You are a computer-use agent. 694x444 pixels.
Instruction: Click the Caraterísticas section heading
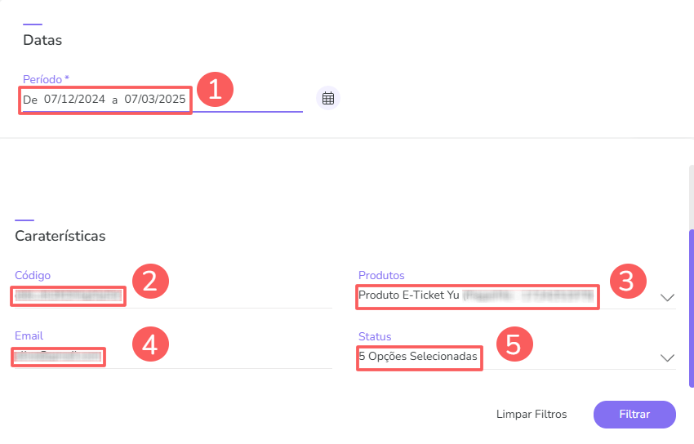point(60,236)
